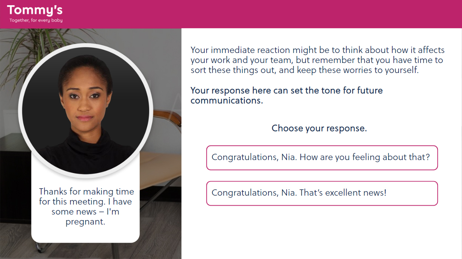The height and width of the screenshot is (259, 462).
Task: Click the word 'pregnant' in speech bubble
Action: pos(85,222)
